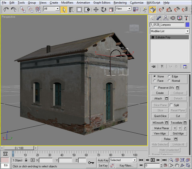The height and width of the screenshot is (169, 192).
Task: Open the selection filter All dropdown
Action: 51,9
